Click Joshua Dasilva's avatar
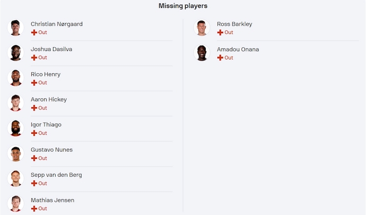Viewport: 366px width, 215px height. coord(16,53)
